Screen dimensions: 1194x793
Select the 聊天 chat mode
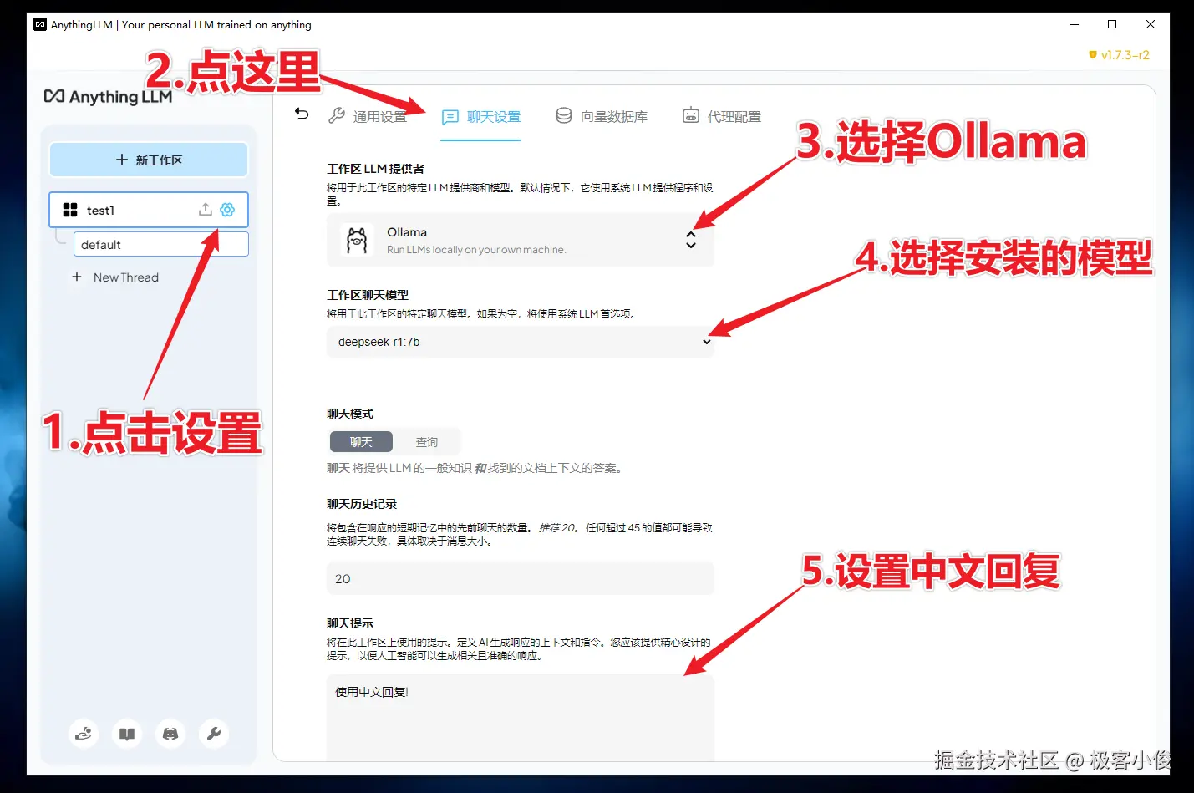coord(361,442)
